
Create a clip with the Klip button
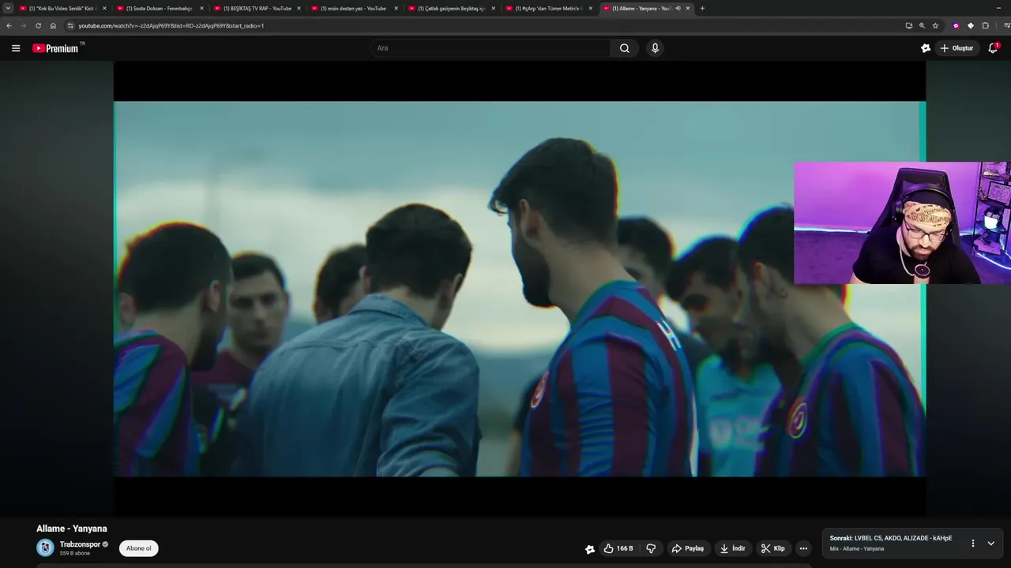(x=772, y=548)
